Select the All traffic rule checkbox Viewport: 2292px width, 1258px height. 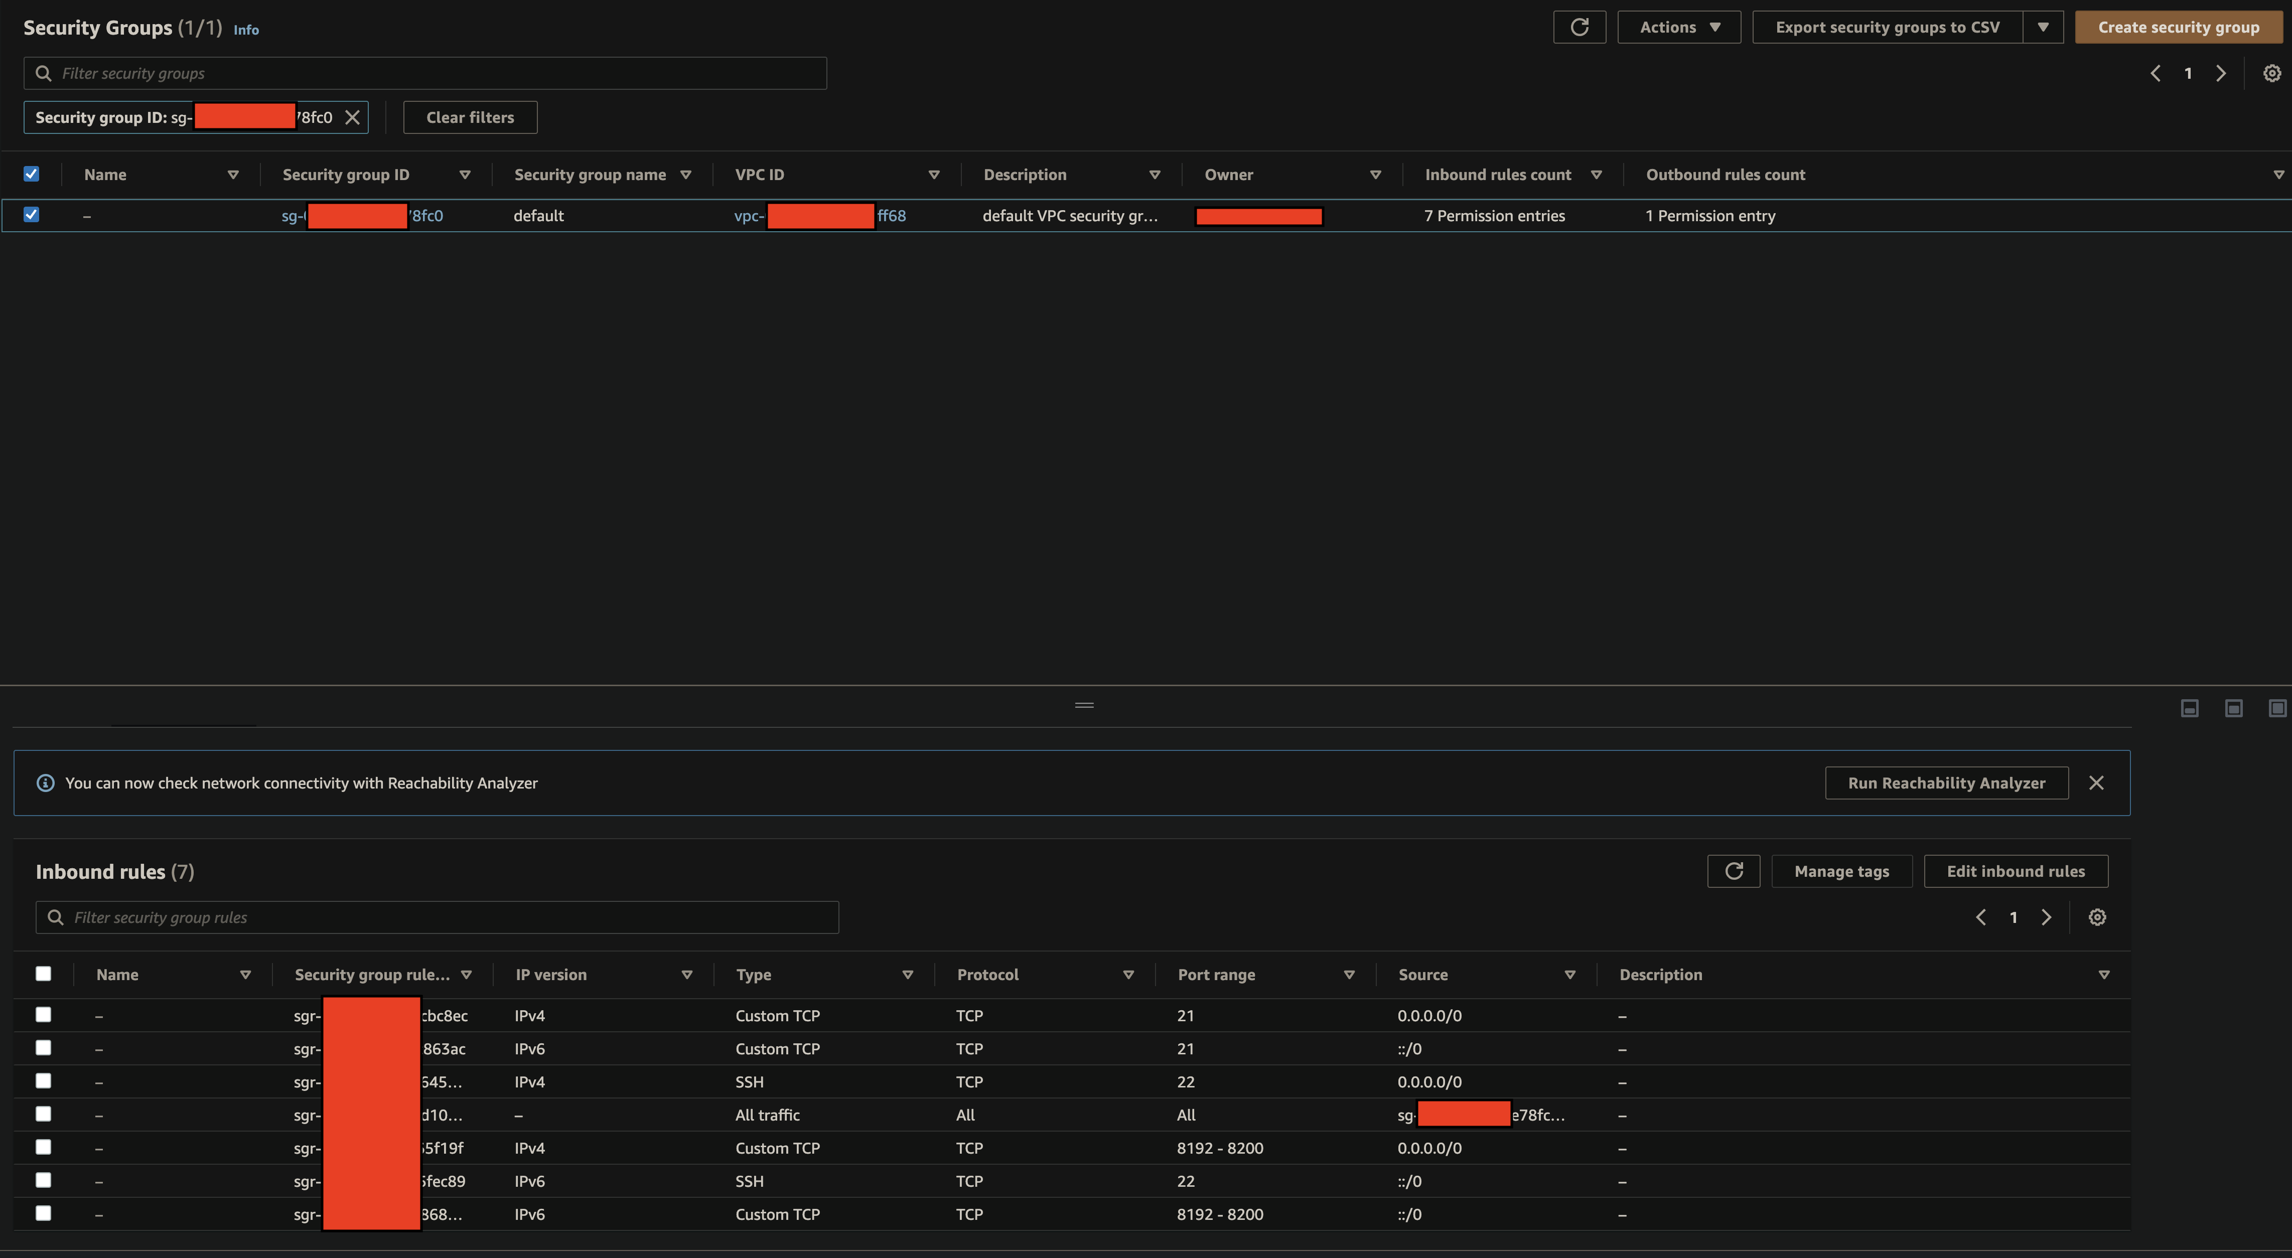click(x=43, y=1114)
